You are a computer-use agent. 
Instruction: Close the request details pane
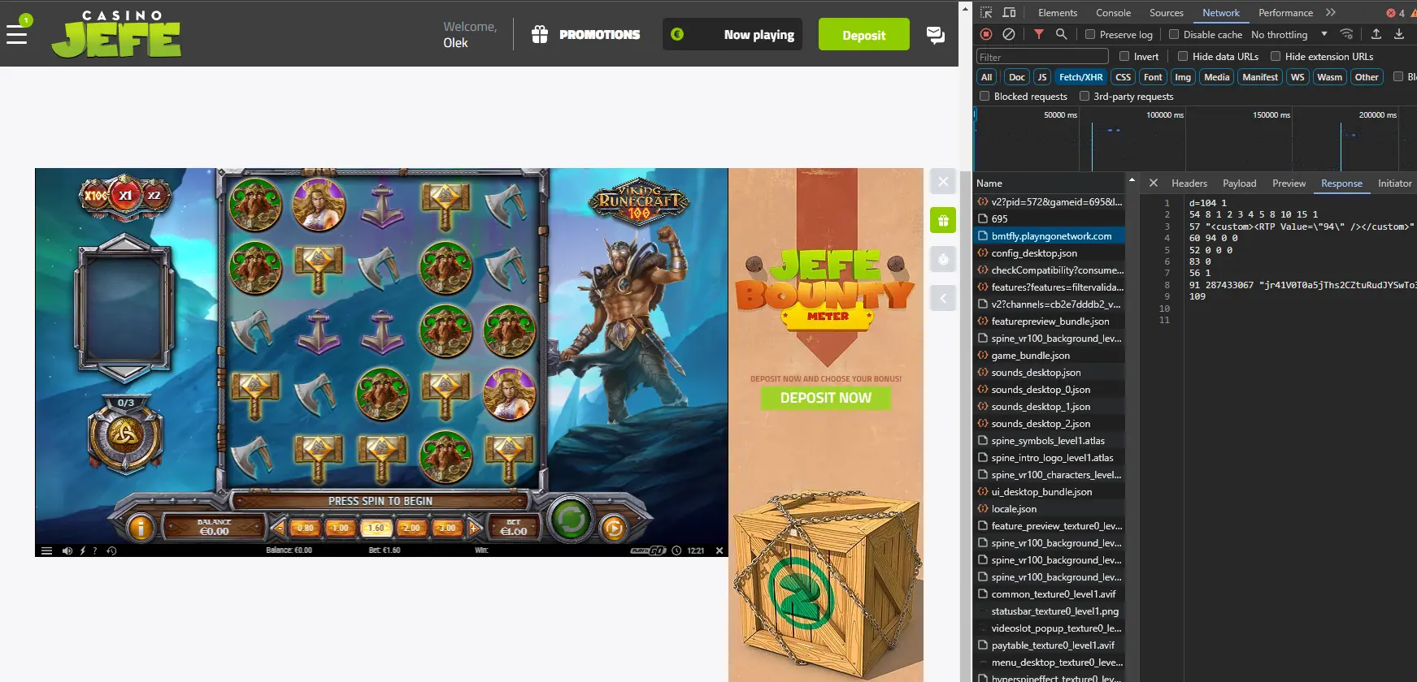coord(1153,183)
